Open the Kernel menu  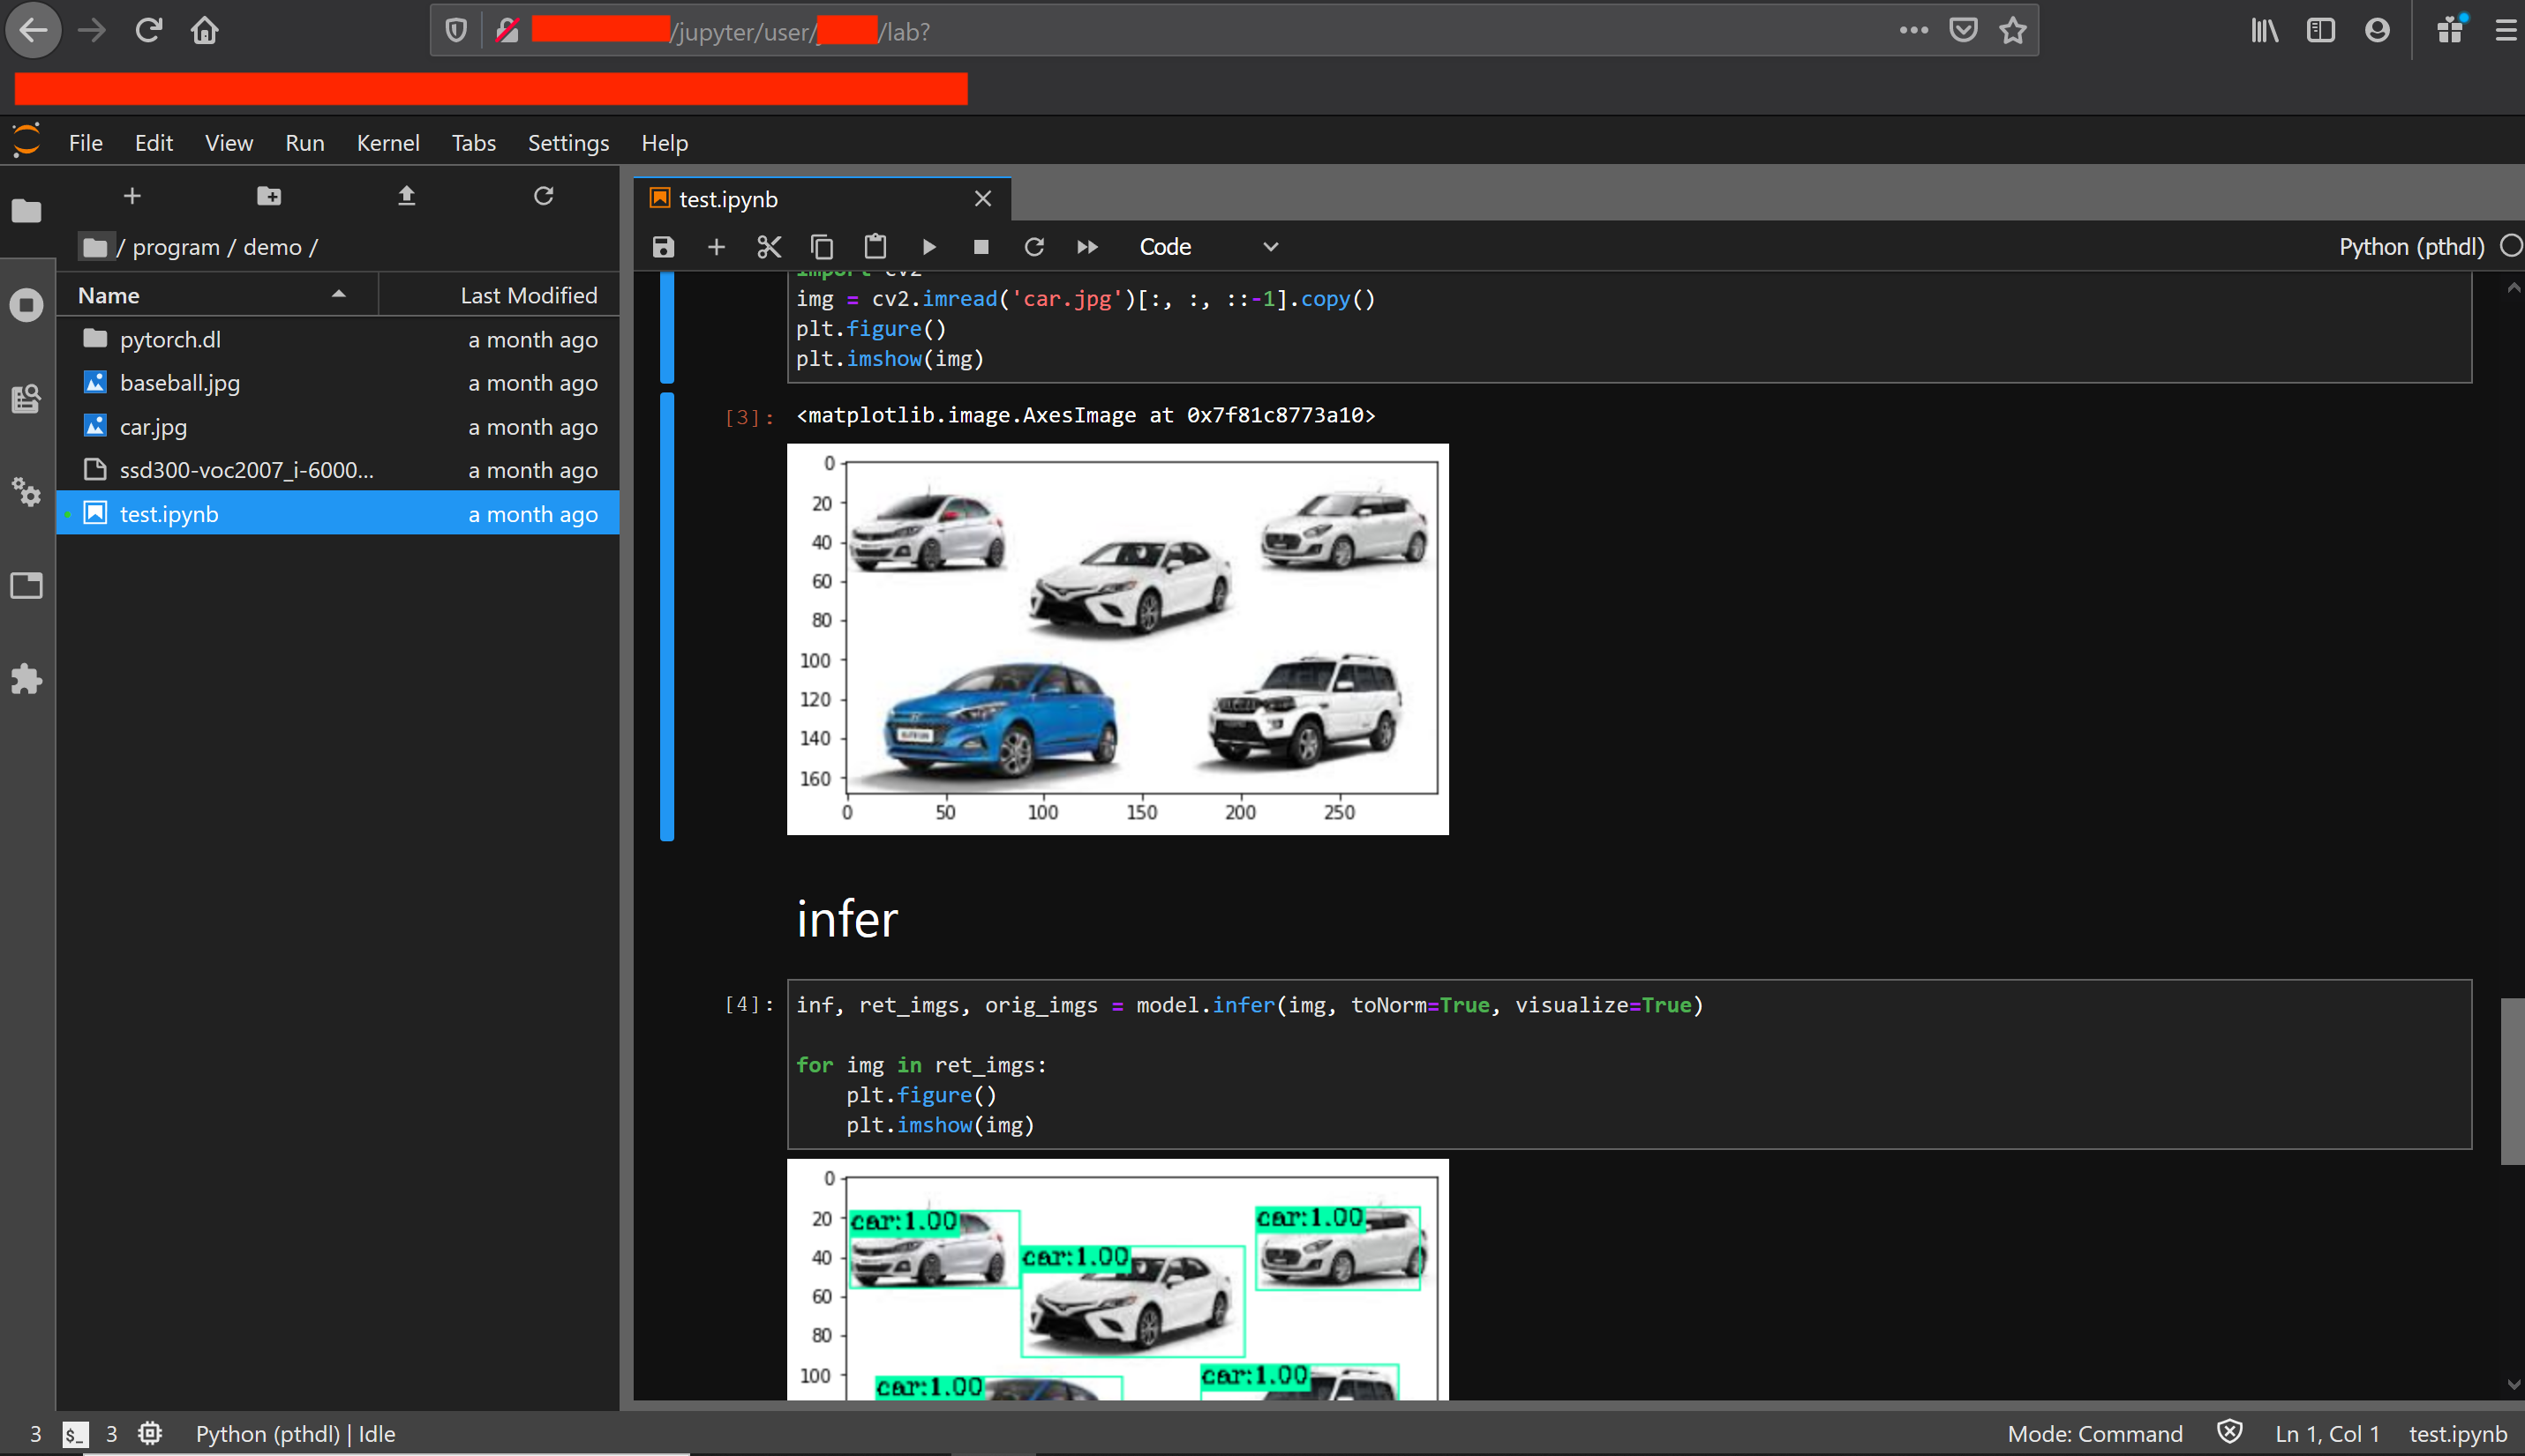387,143
